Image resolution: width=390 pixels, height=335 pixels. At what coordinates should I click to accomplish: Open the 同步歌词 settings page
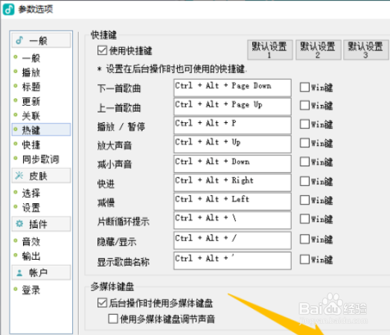40,159
